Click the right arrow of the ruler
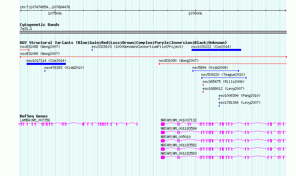 pos(285,11)
